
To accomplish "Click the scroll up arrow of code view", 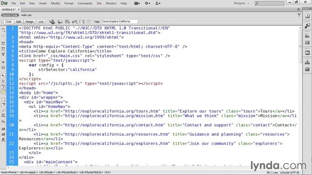I will pyautogui.click(x=300, y=28).
